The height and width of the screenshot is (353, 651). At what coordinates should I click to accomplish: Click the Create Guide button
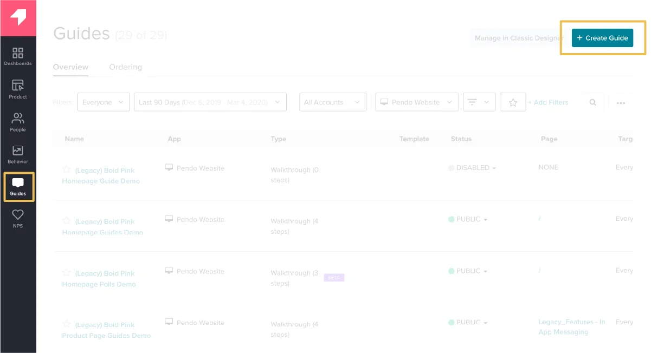602,38
